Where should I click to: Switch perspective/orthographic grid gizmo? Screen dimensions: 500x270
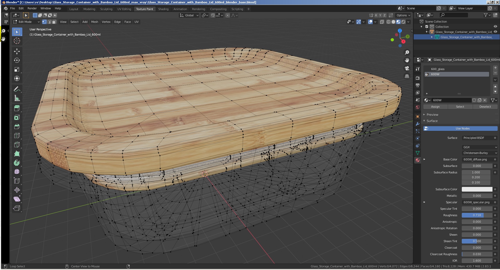(x=407, y=76)
